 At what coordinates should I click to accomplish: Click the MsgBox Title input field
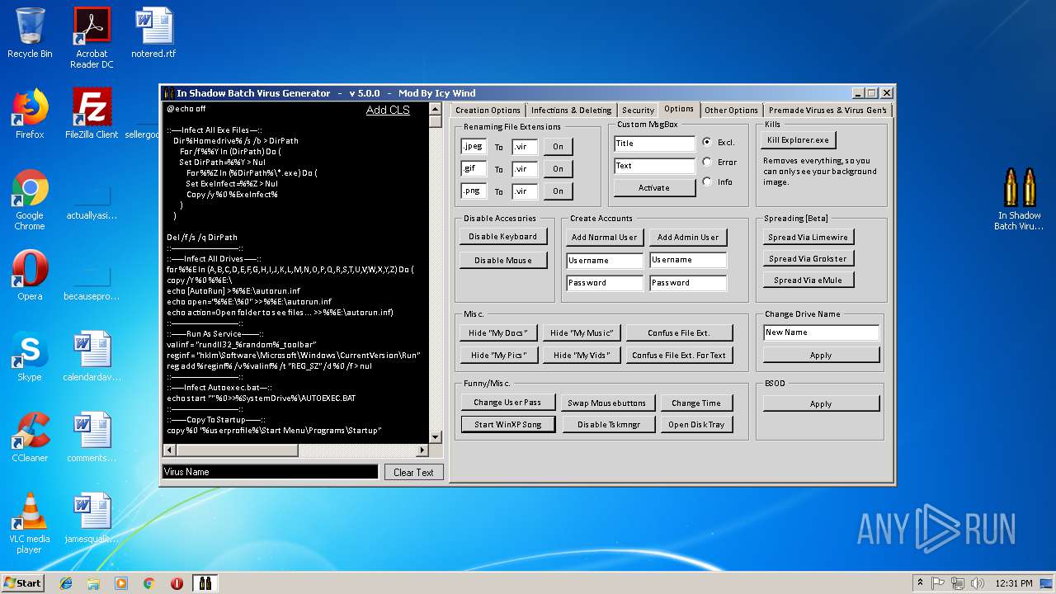(654, 144)
